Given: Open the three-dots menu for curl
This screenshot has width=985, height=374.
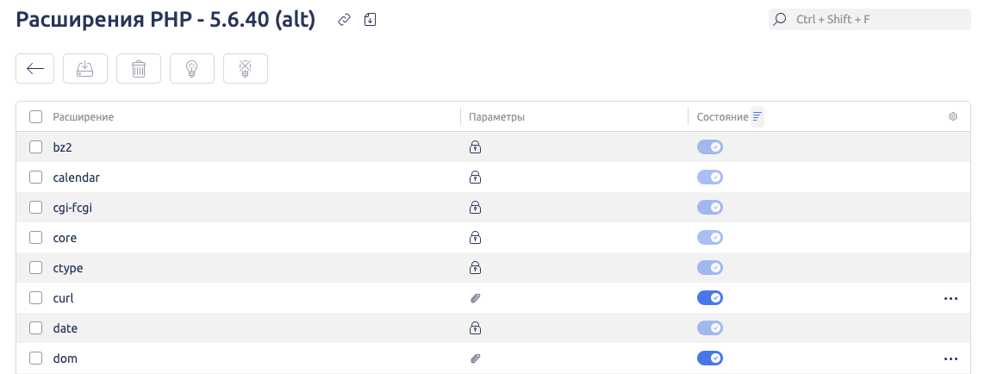Looking at the screenshot, I should tap(951, 298).
